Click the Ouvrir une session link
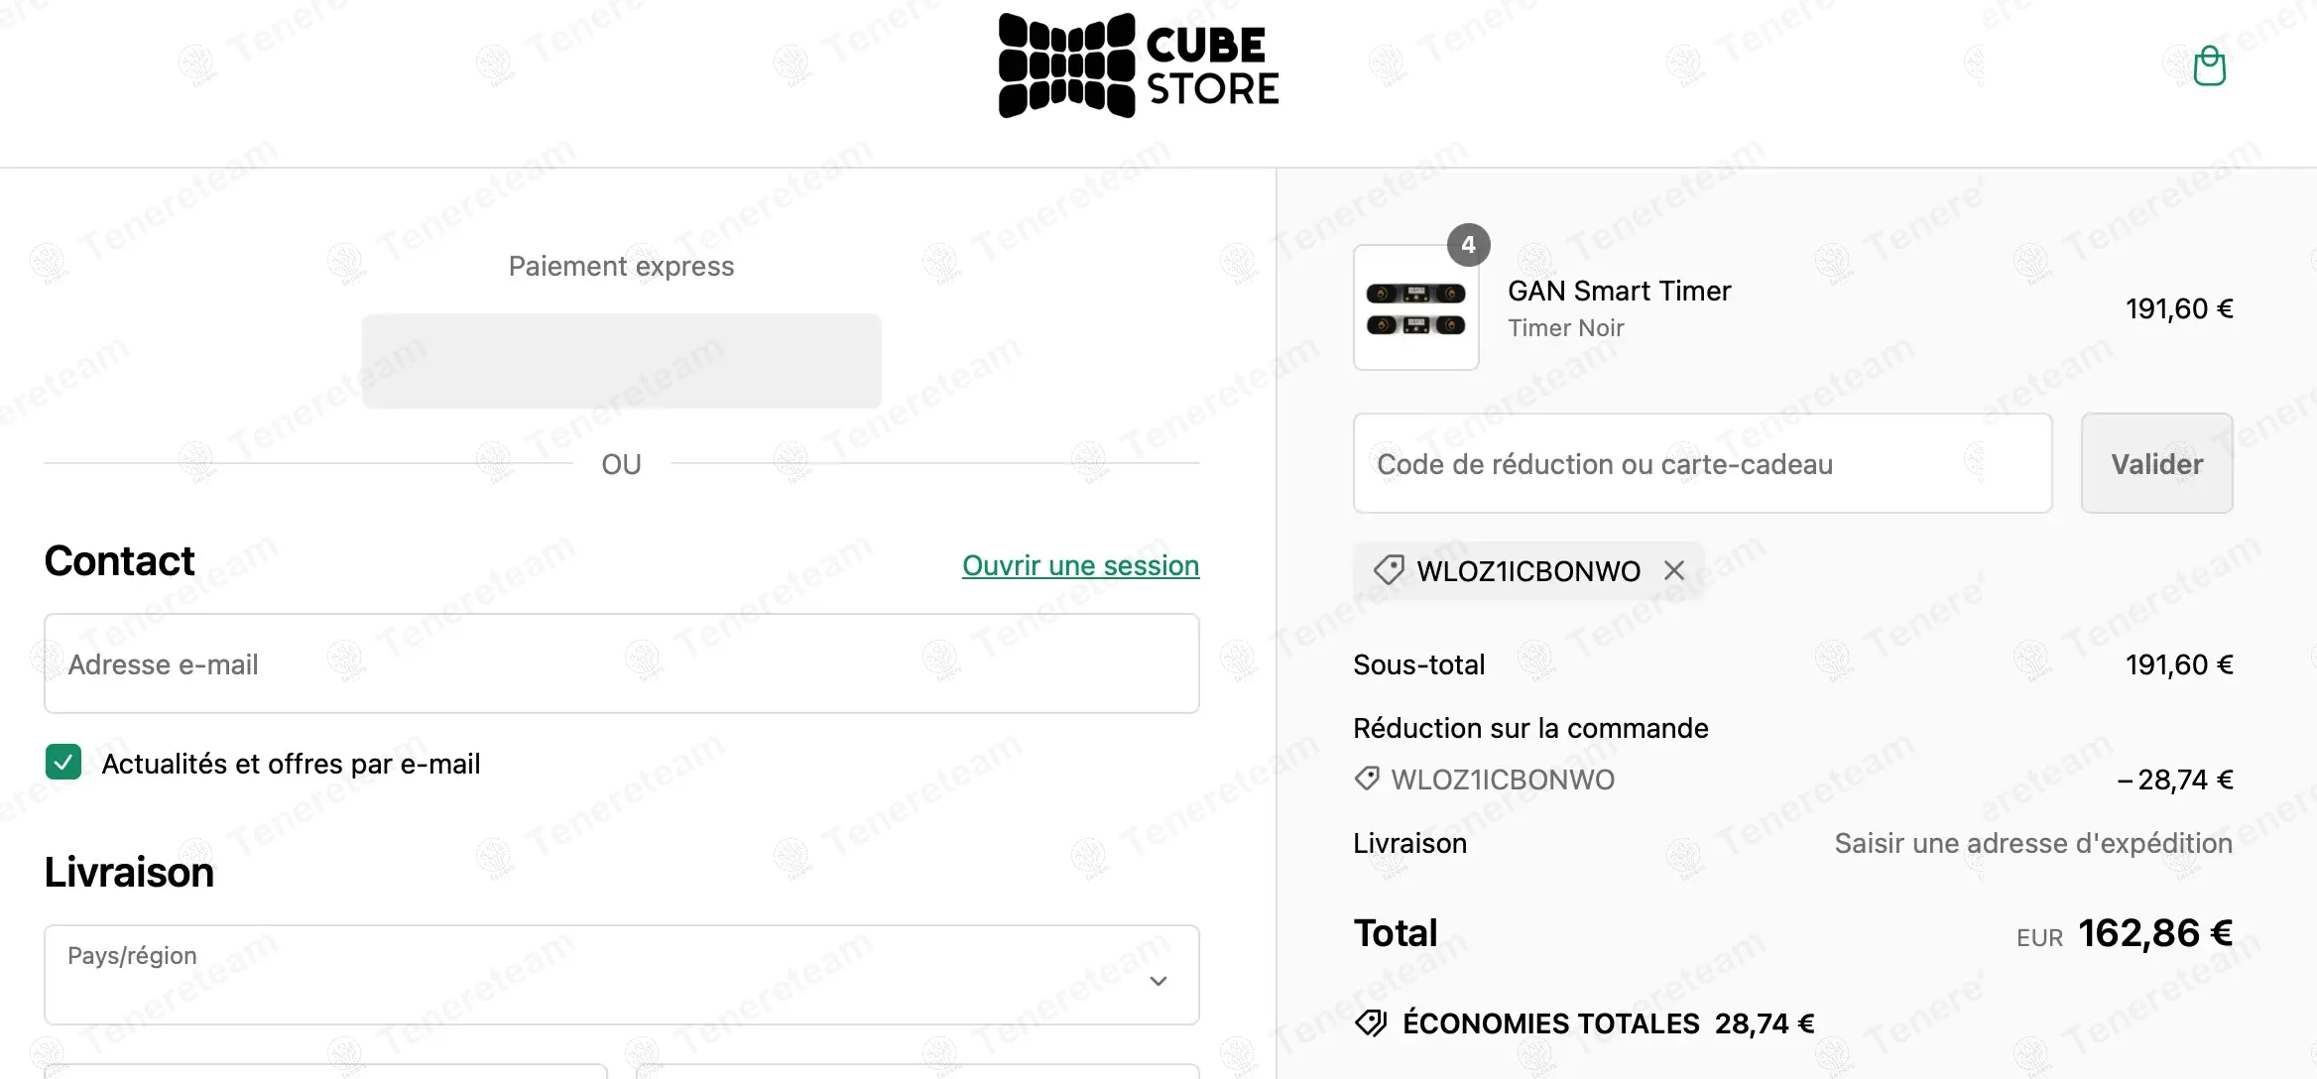The width and height of the screenshot is (2317, 1079). pos(1080,565)
